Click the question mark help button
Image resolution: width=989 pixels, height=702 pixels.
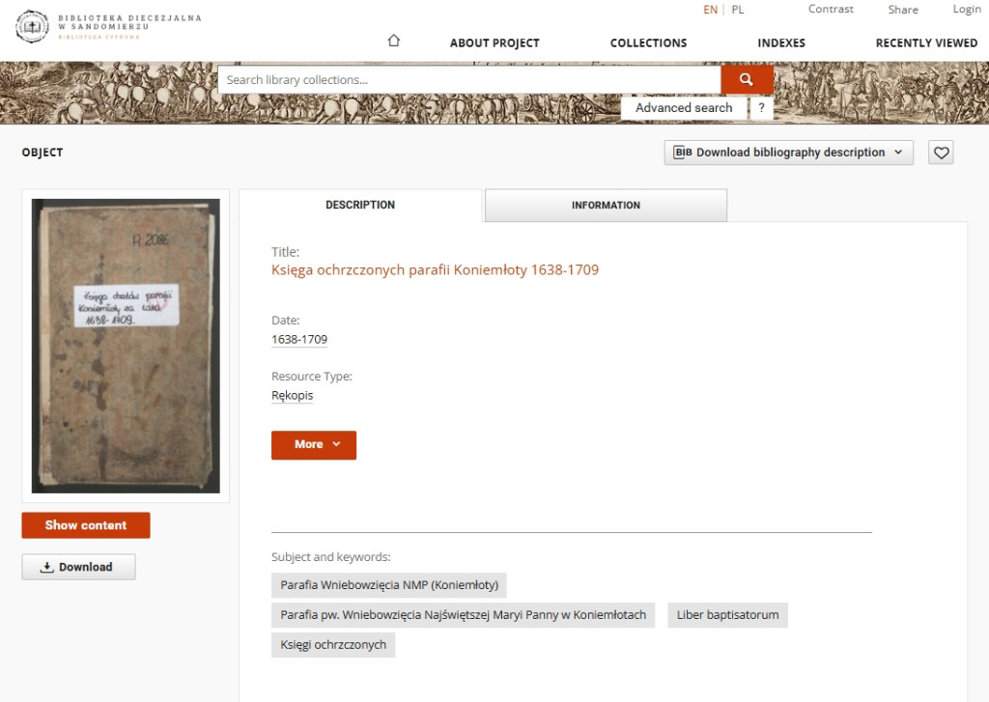point(761,108)
